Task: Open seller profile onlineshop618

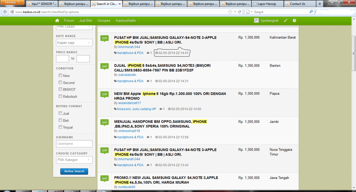Action: [x=129, y=131]
